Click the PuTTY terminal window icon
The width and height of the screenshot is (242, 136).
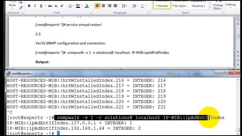coord(8,74)
